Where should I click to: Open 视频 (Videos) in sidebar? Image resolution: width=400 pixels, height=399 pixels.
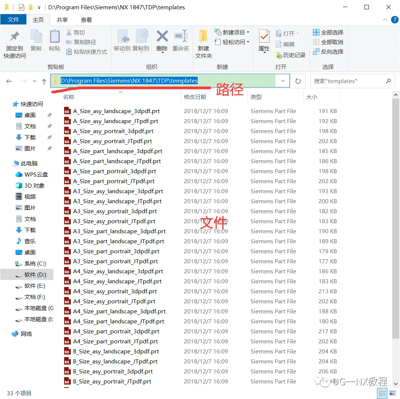pyautogui.click(x=26, y=197)
